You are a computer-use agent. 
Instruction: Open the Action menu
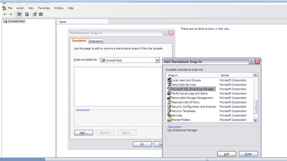20,8
